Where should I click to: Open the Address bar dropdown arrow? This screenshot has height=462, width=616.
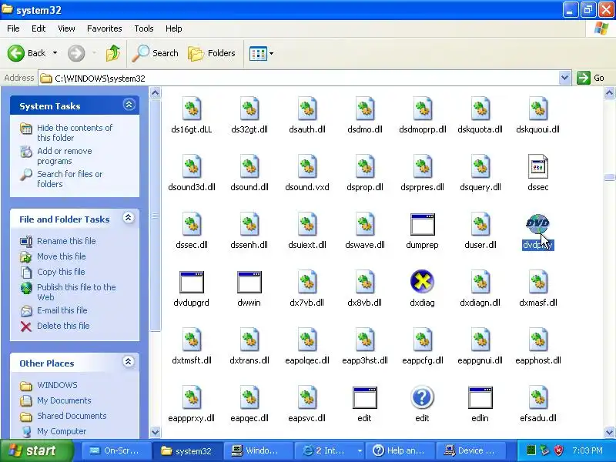564,78
